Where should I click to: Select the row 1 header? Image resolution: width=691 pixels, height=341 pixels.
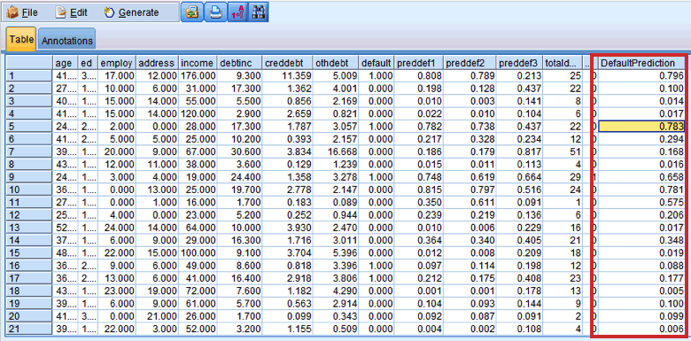[29, 75]
